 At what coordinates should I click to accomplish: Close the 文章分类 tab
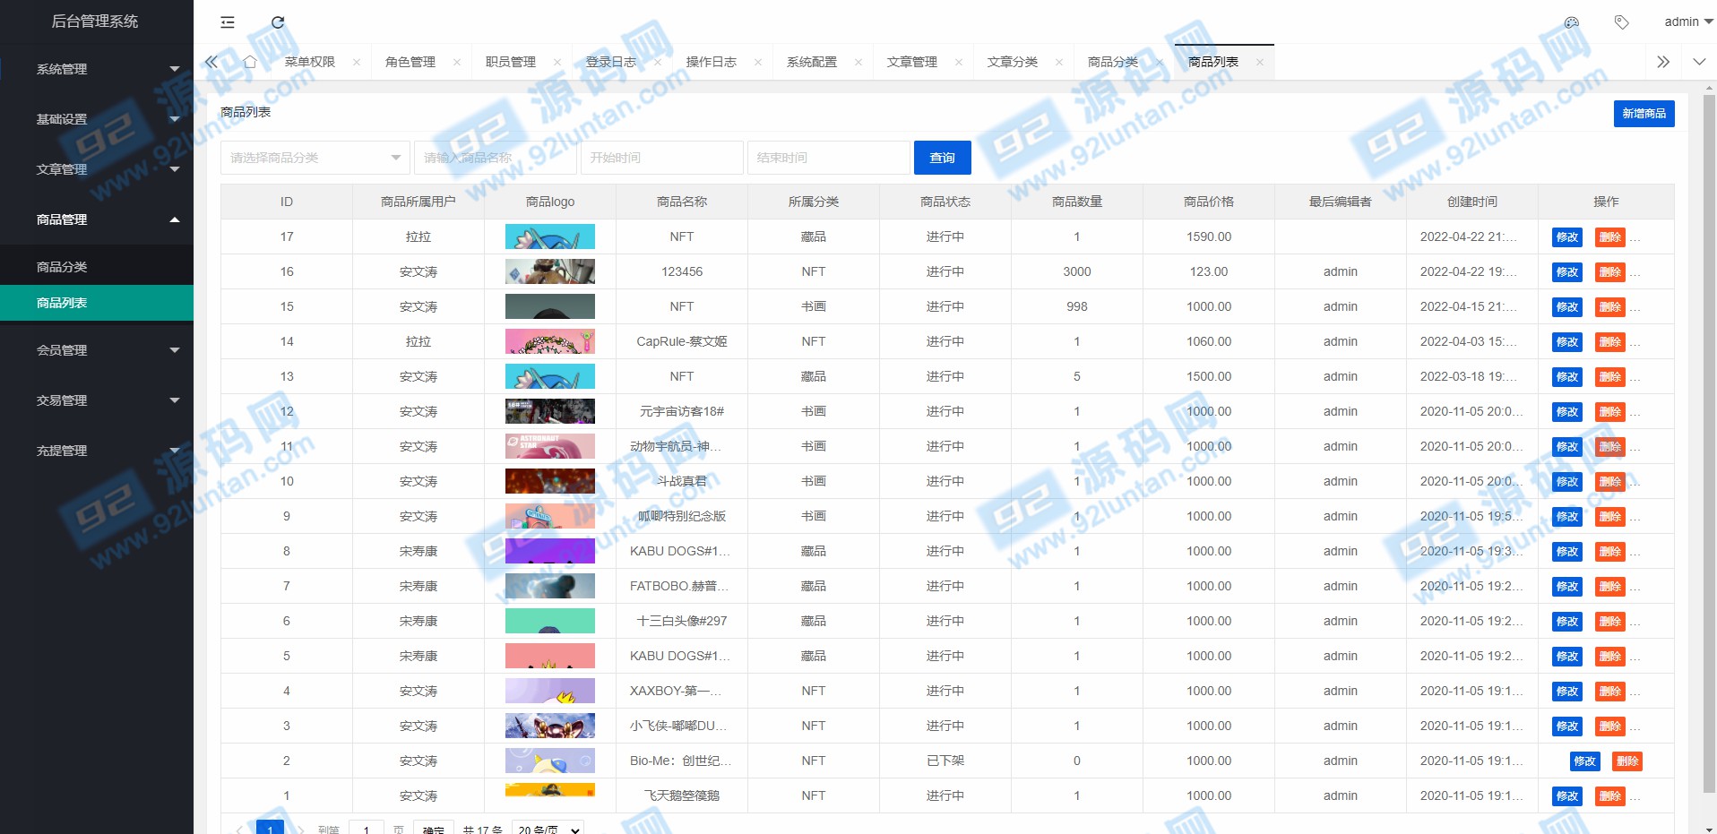tap(1059, 63)
